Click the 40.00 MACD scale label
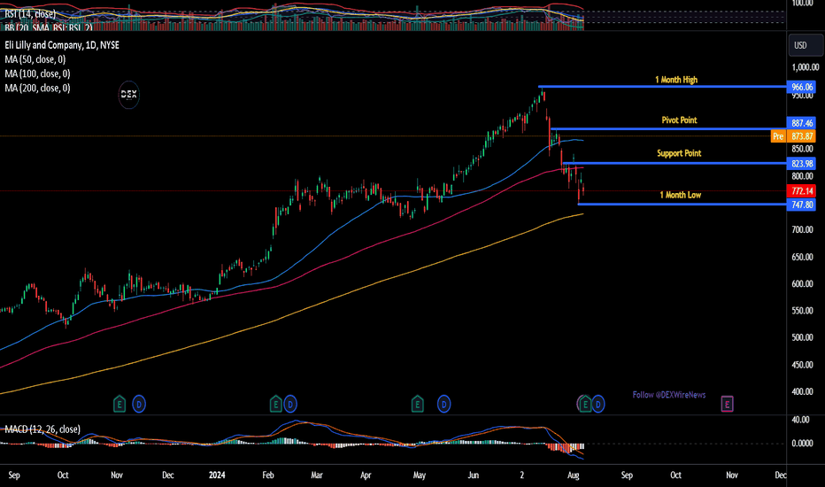825x487 pixels. pyautogui.click(x=801, y=420)
